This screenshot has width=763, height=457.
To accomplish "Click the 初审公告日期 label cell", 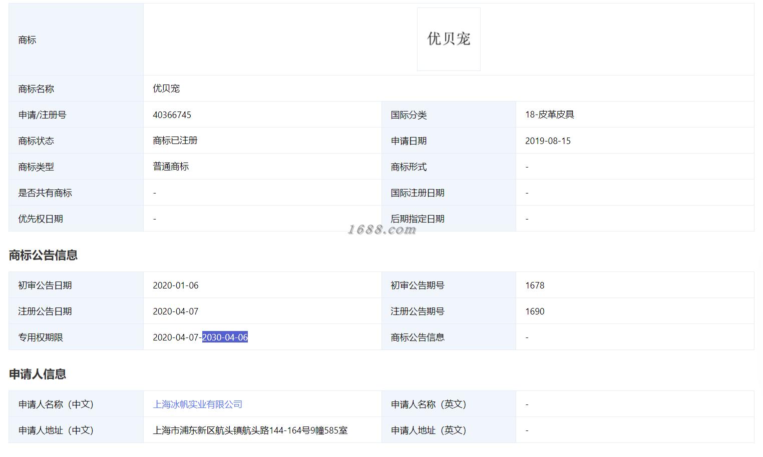I will (x=76, y=285).
